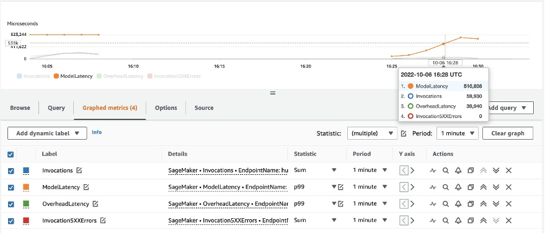This screenshot has width=545, height=233.
Task: Edit the Invocation5XXErrors label
Action: pos(103,220)
